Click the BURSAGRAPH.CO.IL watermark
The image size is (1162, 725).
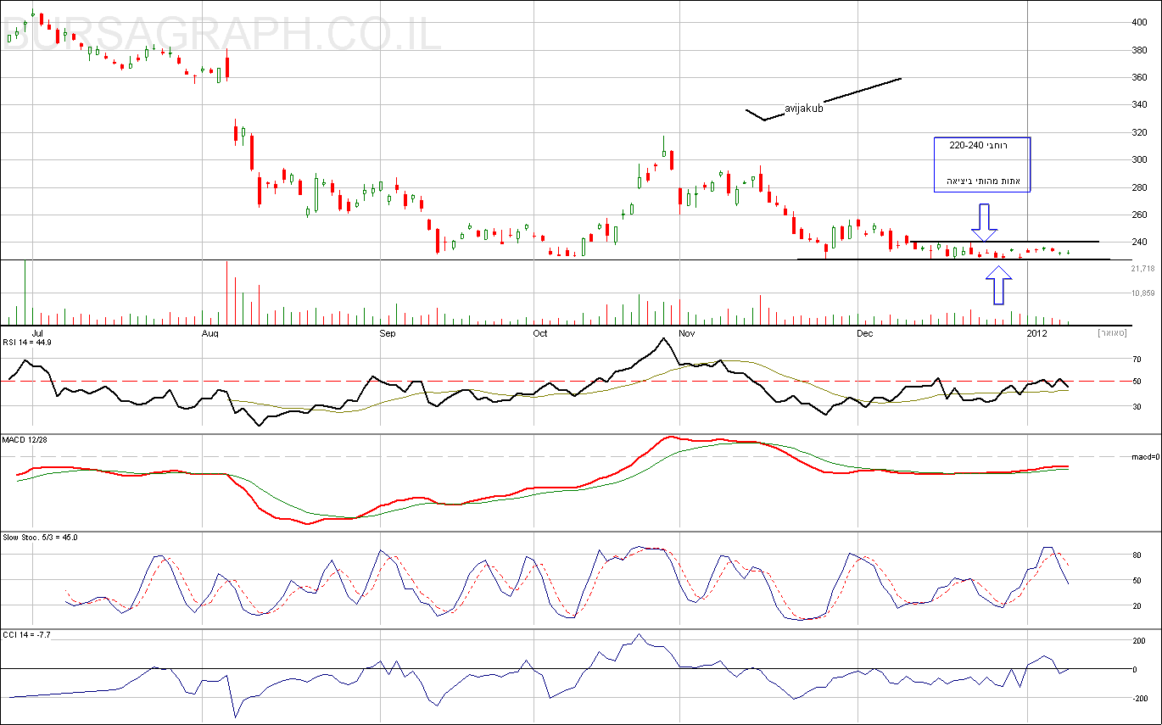[222, 31]
